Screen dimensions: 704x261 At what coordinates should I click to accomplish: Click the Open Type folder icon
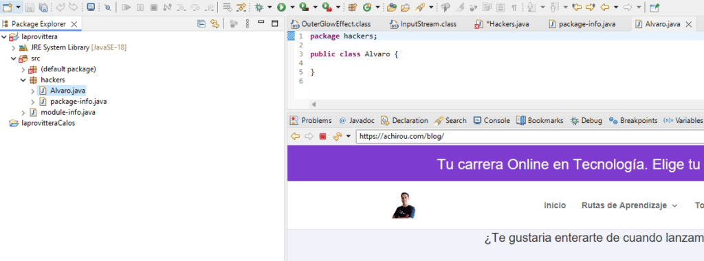click(x=391, y=7)
